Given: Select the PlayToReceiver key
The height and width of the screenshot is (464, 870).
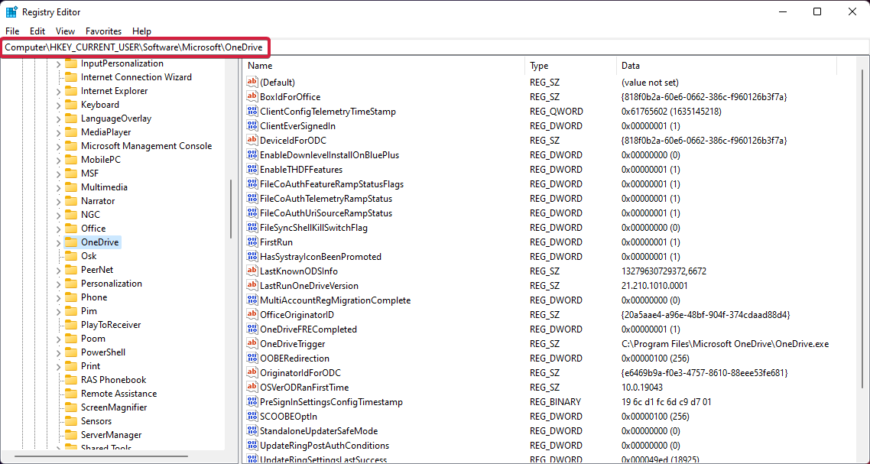Looking at the screenshot, I should coord(111,325).
